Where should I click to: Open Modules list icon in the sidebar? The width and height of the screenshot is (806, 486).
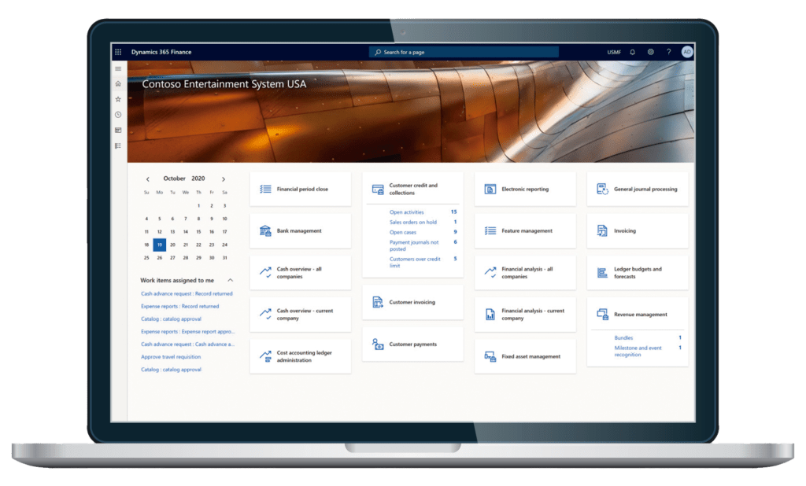[x=118, y=146]
